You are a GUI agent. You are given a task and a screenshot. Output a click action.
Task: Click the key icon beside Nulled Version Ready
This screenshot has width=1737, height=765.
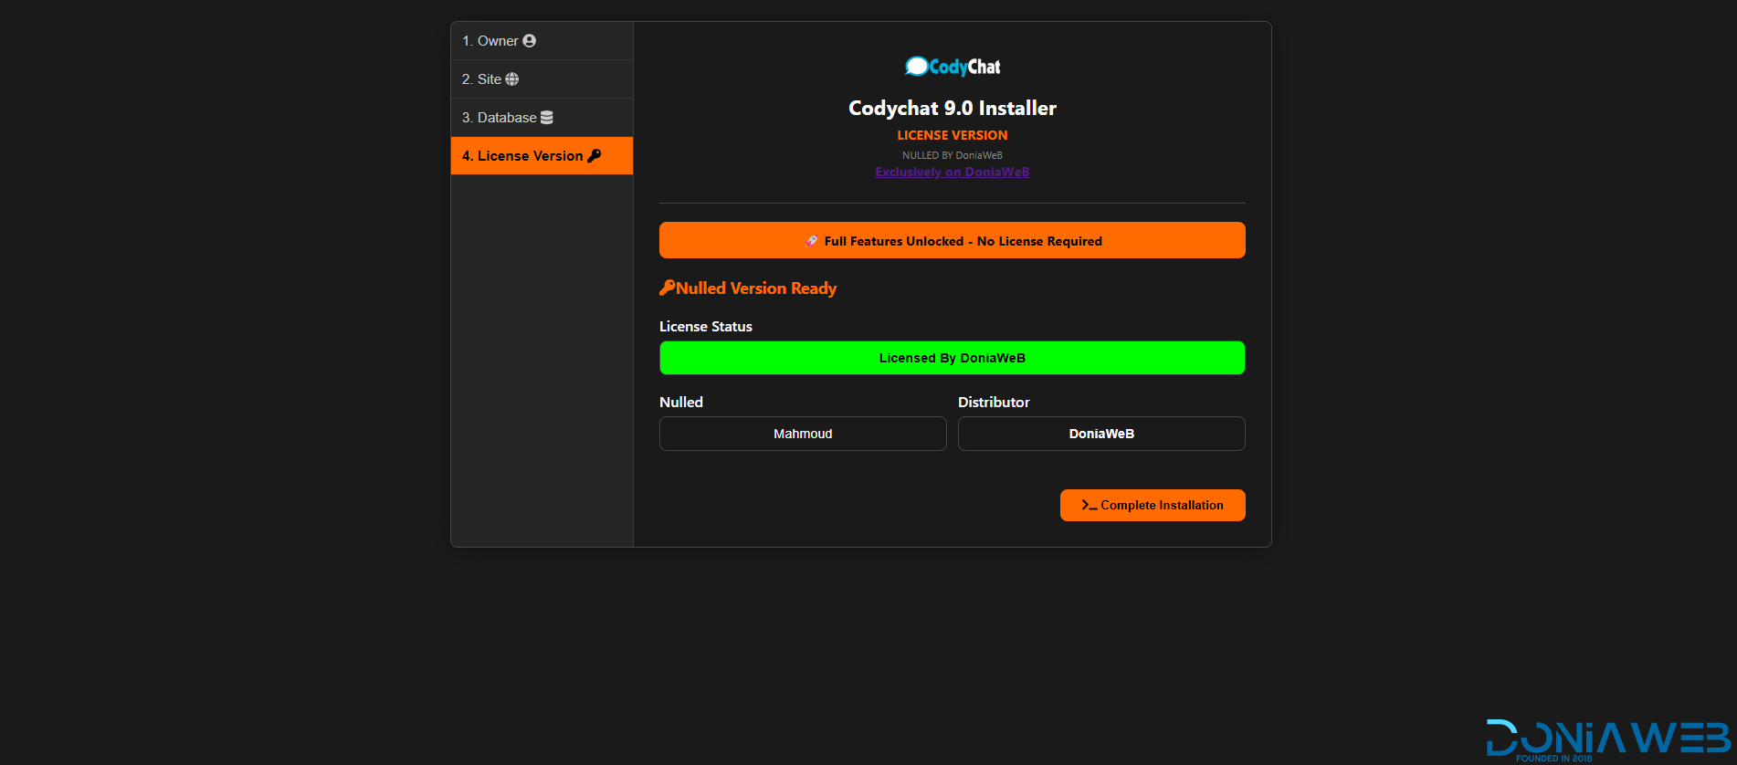click(x=667, y=288)
